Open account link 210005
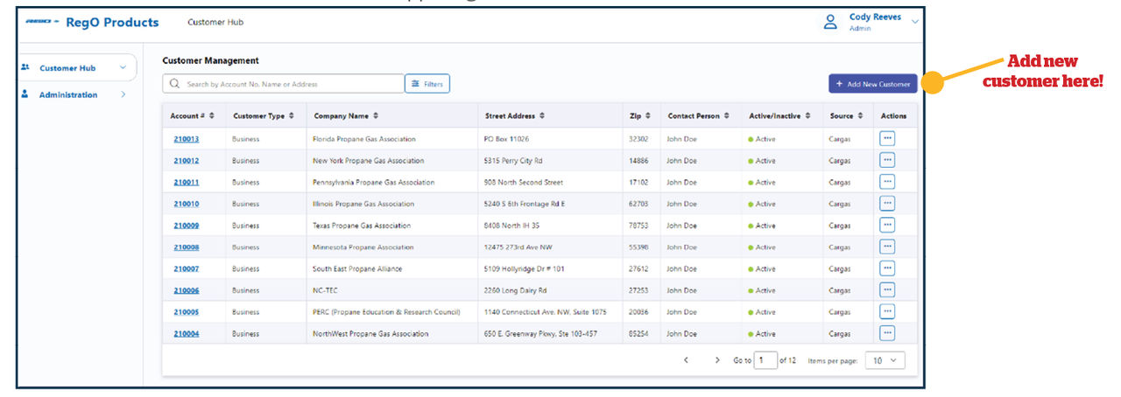 (x=187, y=312)
